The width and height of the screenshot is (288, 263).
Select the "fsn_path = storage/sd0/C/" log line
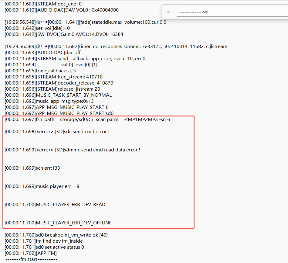[88, 119]
